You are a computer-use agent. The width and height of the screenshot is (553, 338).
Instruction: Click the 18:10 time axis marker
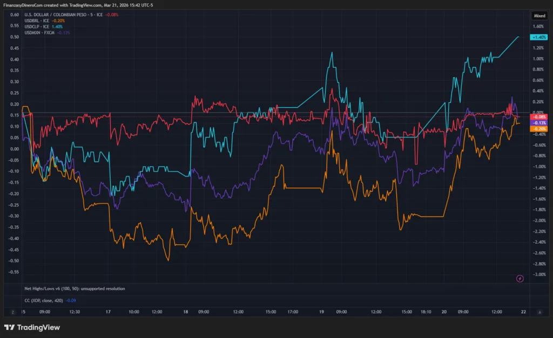click(426, 312)
